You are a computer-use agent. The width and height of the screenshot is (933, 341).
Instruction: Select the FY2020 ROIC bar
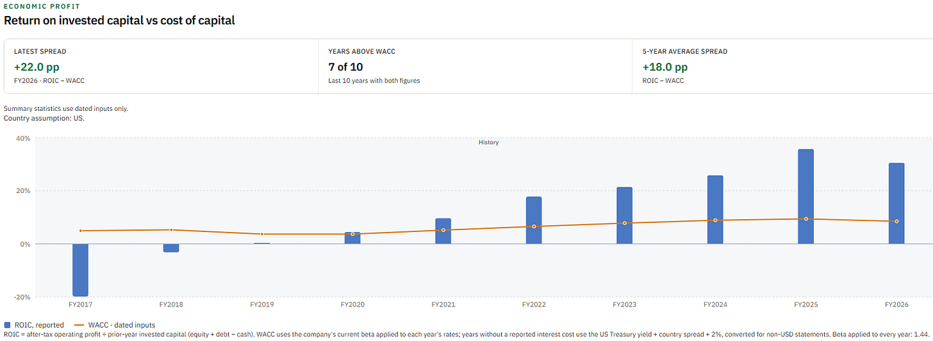352,238
